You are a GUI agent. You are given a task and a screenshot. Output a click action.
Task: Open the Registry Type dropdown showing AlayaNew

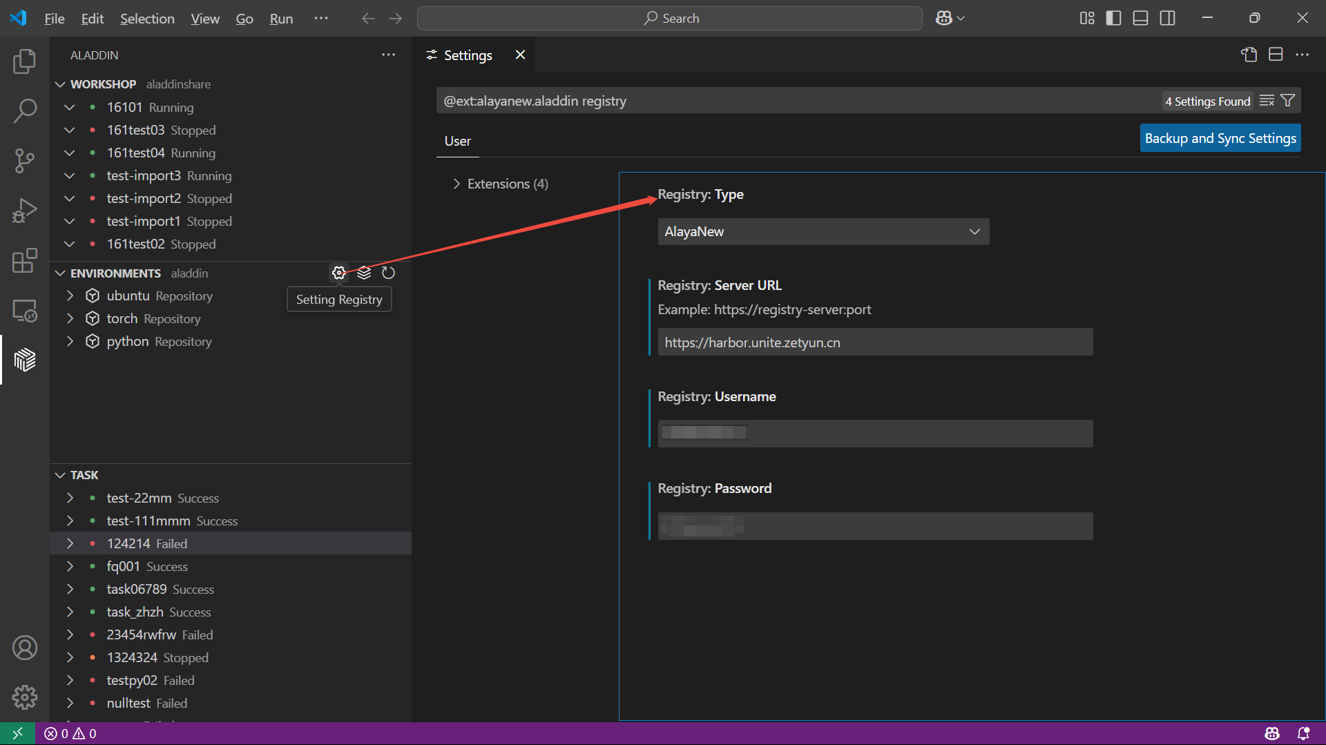point(823,231)
